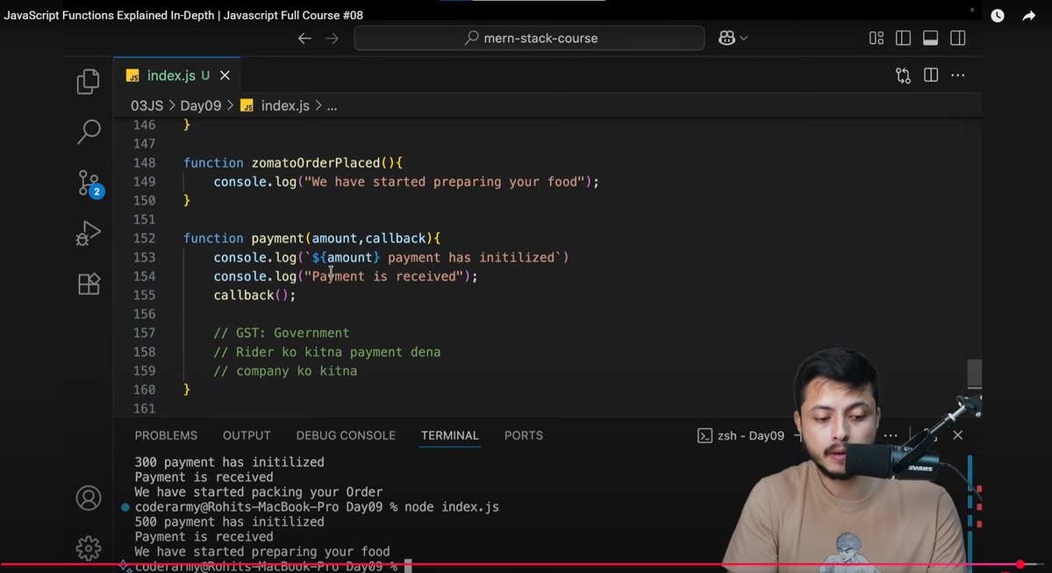
Task: Click the video Share arrow icon
Action: 1028,16
